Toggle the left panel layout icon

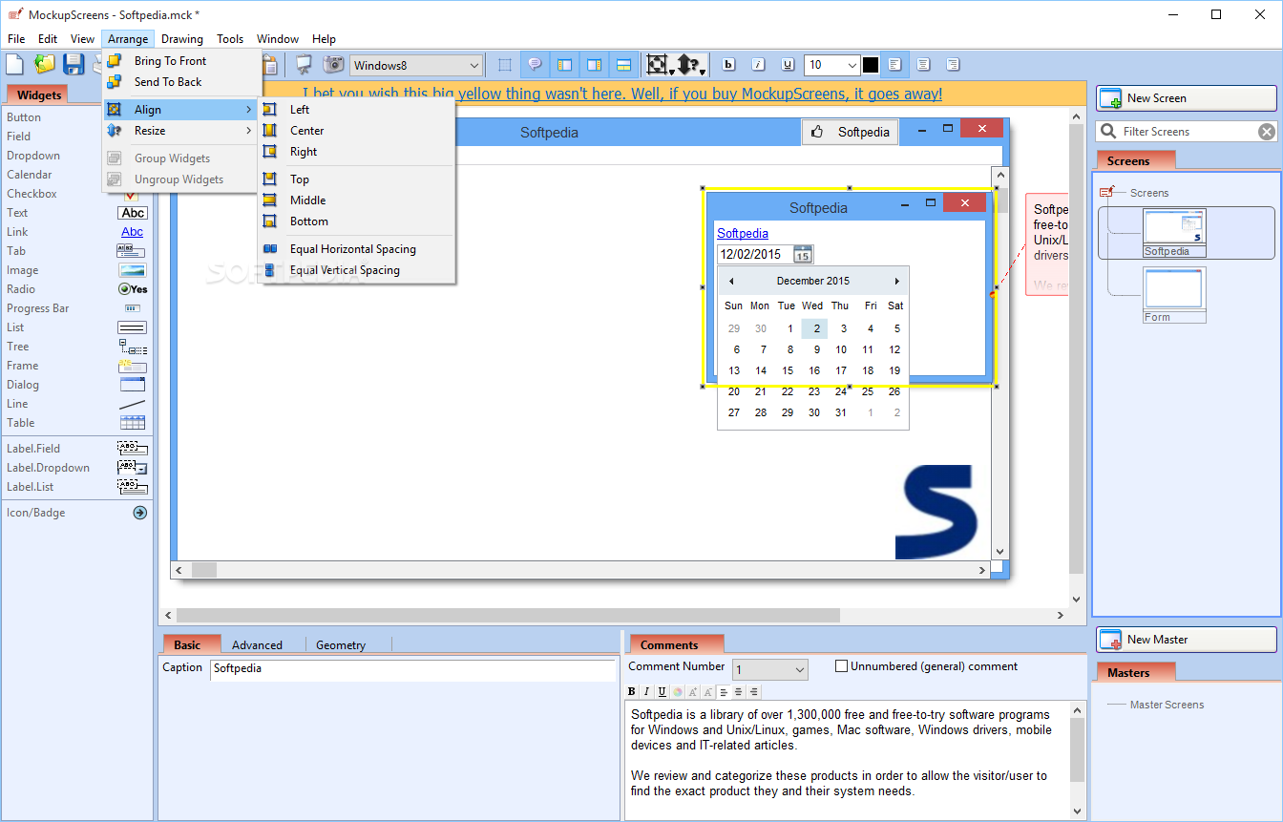(x=564, y=65)
